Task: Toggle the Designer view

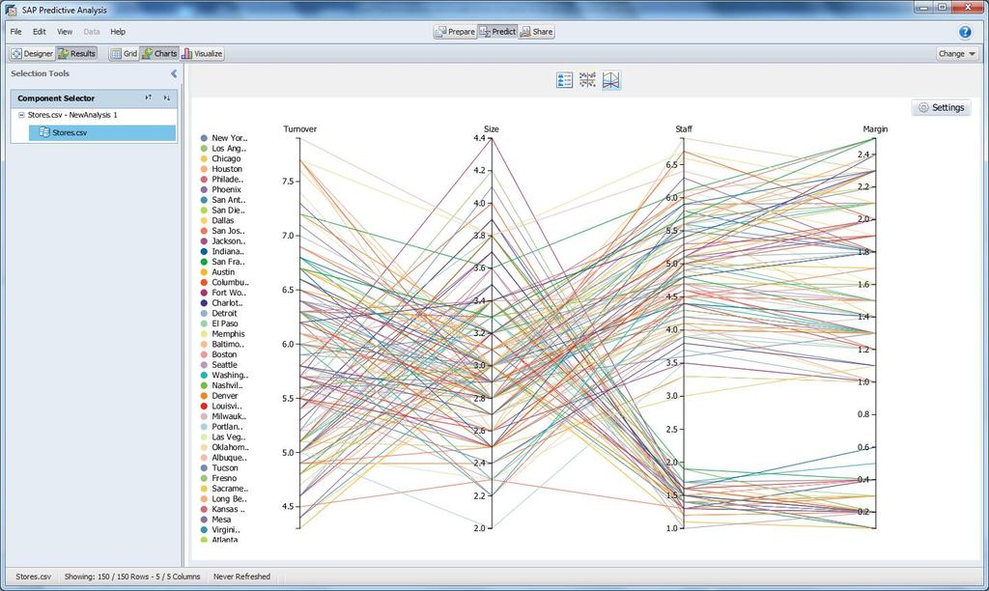Action: pyautogui.click(x=32, y=54)
